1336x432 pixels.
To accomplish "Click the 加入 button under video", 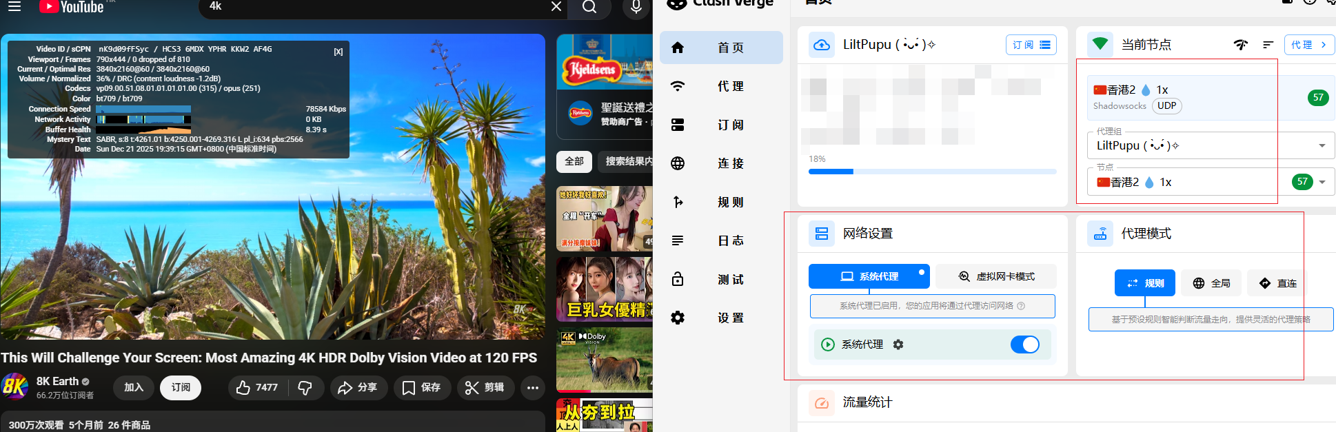I will [x=134, y=387].
